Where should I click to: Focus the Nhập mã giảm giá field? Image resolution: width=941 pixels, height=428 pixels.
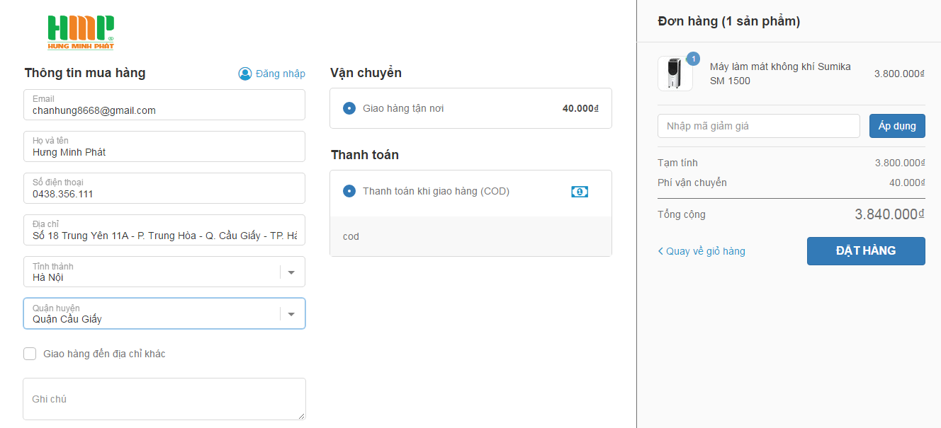[x=758, y=126]
